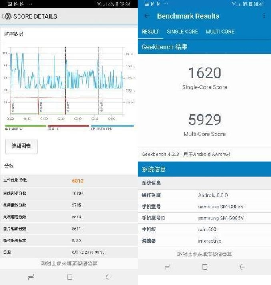Tap the performance monitoring line chart
271x285 pixels.
click(67, 81)
